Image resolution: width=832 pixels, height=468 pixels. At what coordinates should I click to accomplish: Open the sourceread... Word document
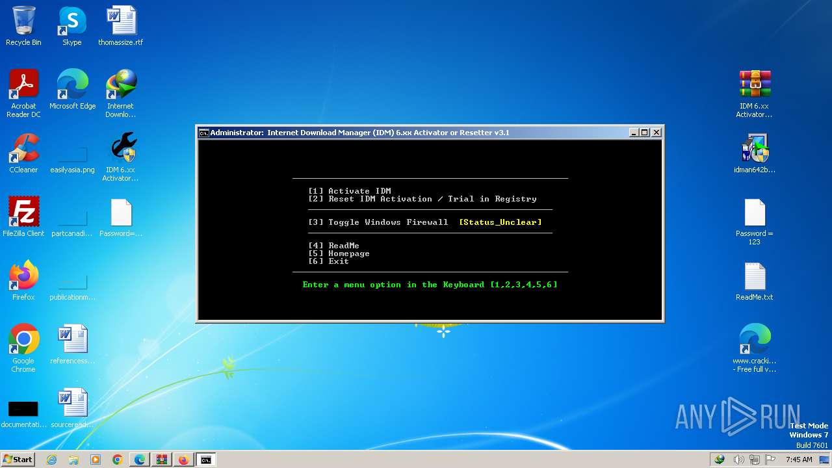tap(72, 408)
